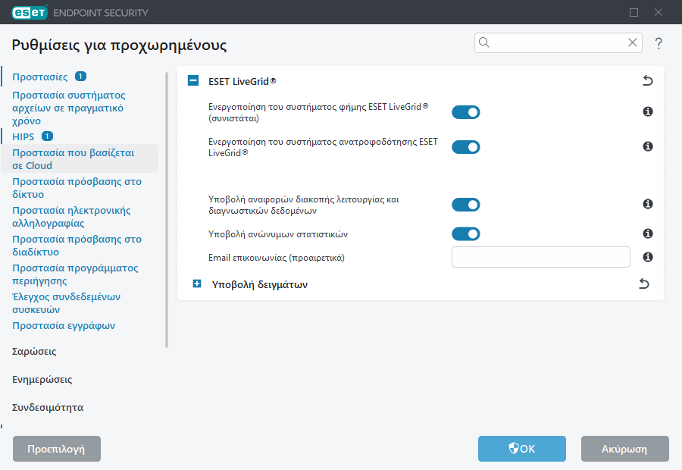Viewport: 682px width, 470px height.
Task: Confirm settings with the OK button
Action: (522, 449)
